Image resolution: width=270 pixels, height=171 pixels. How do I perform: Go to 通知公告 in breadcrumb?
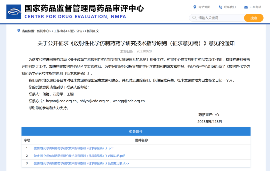pos(76,31)
